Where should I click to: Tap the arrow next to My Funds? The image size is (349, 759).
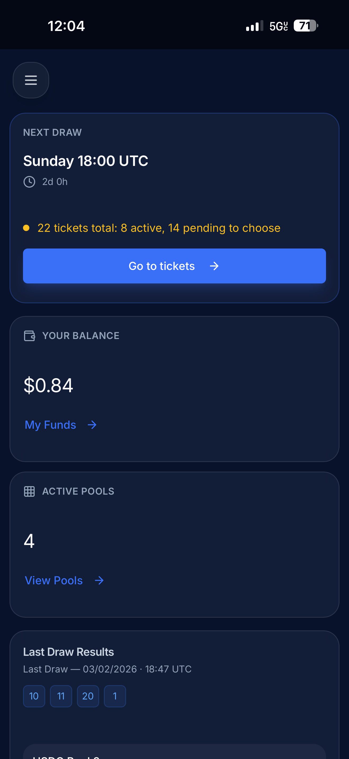coord(92,425)
